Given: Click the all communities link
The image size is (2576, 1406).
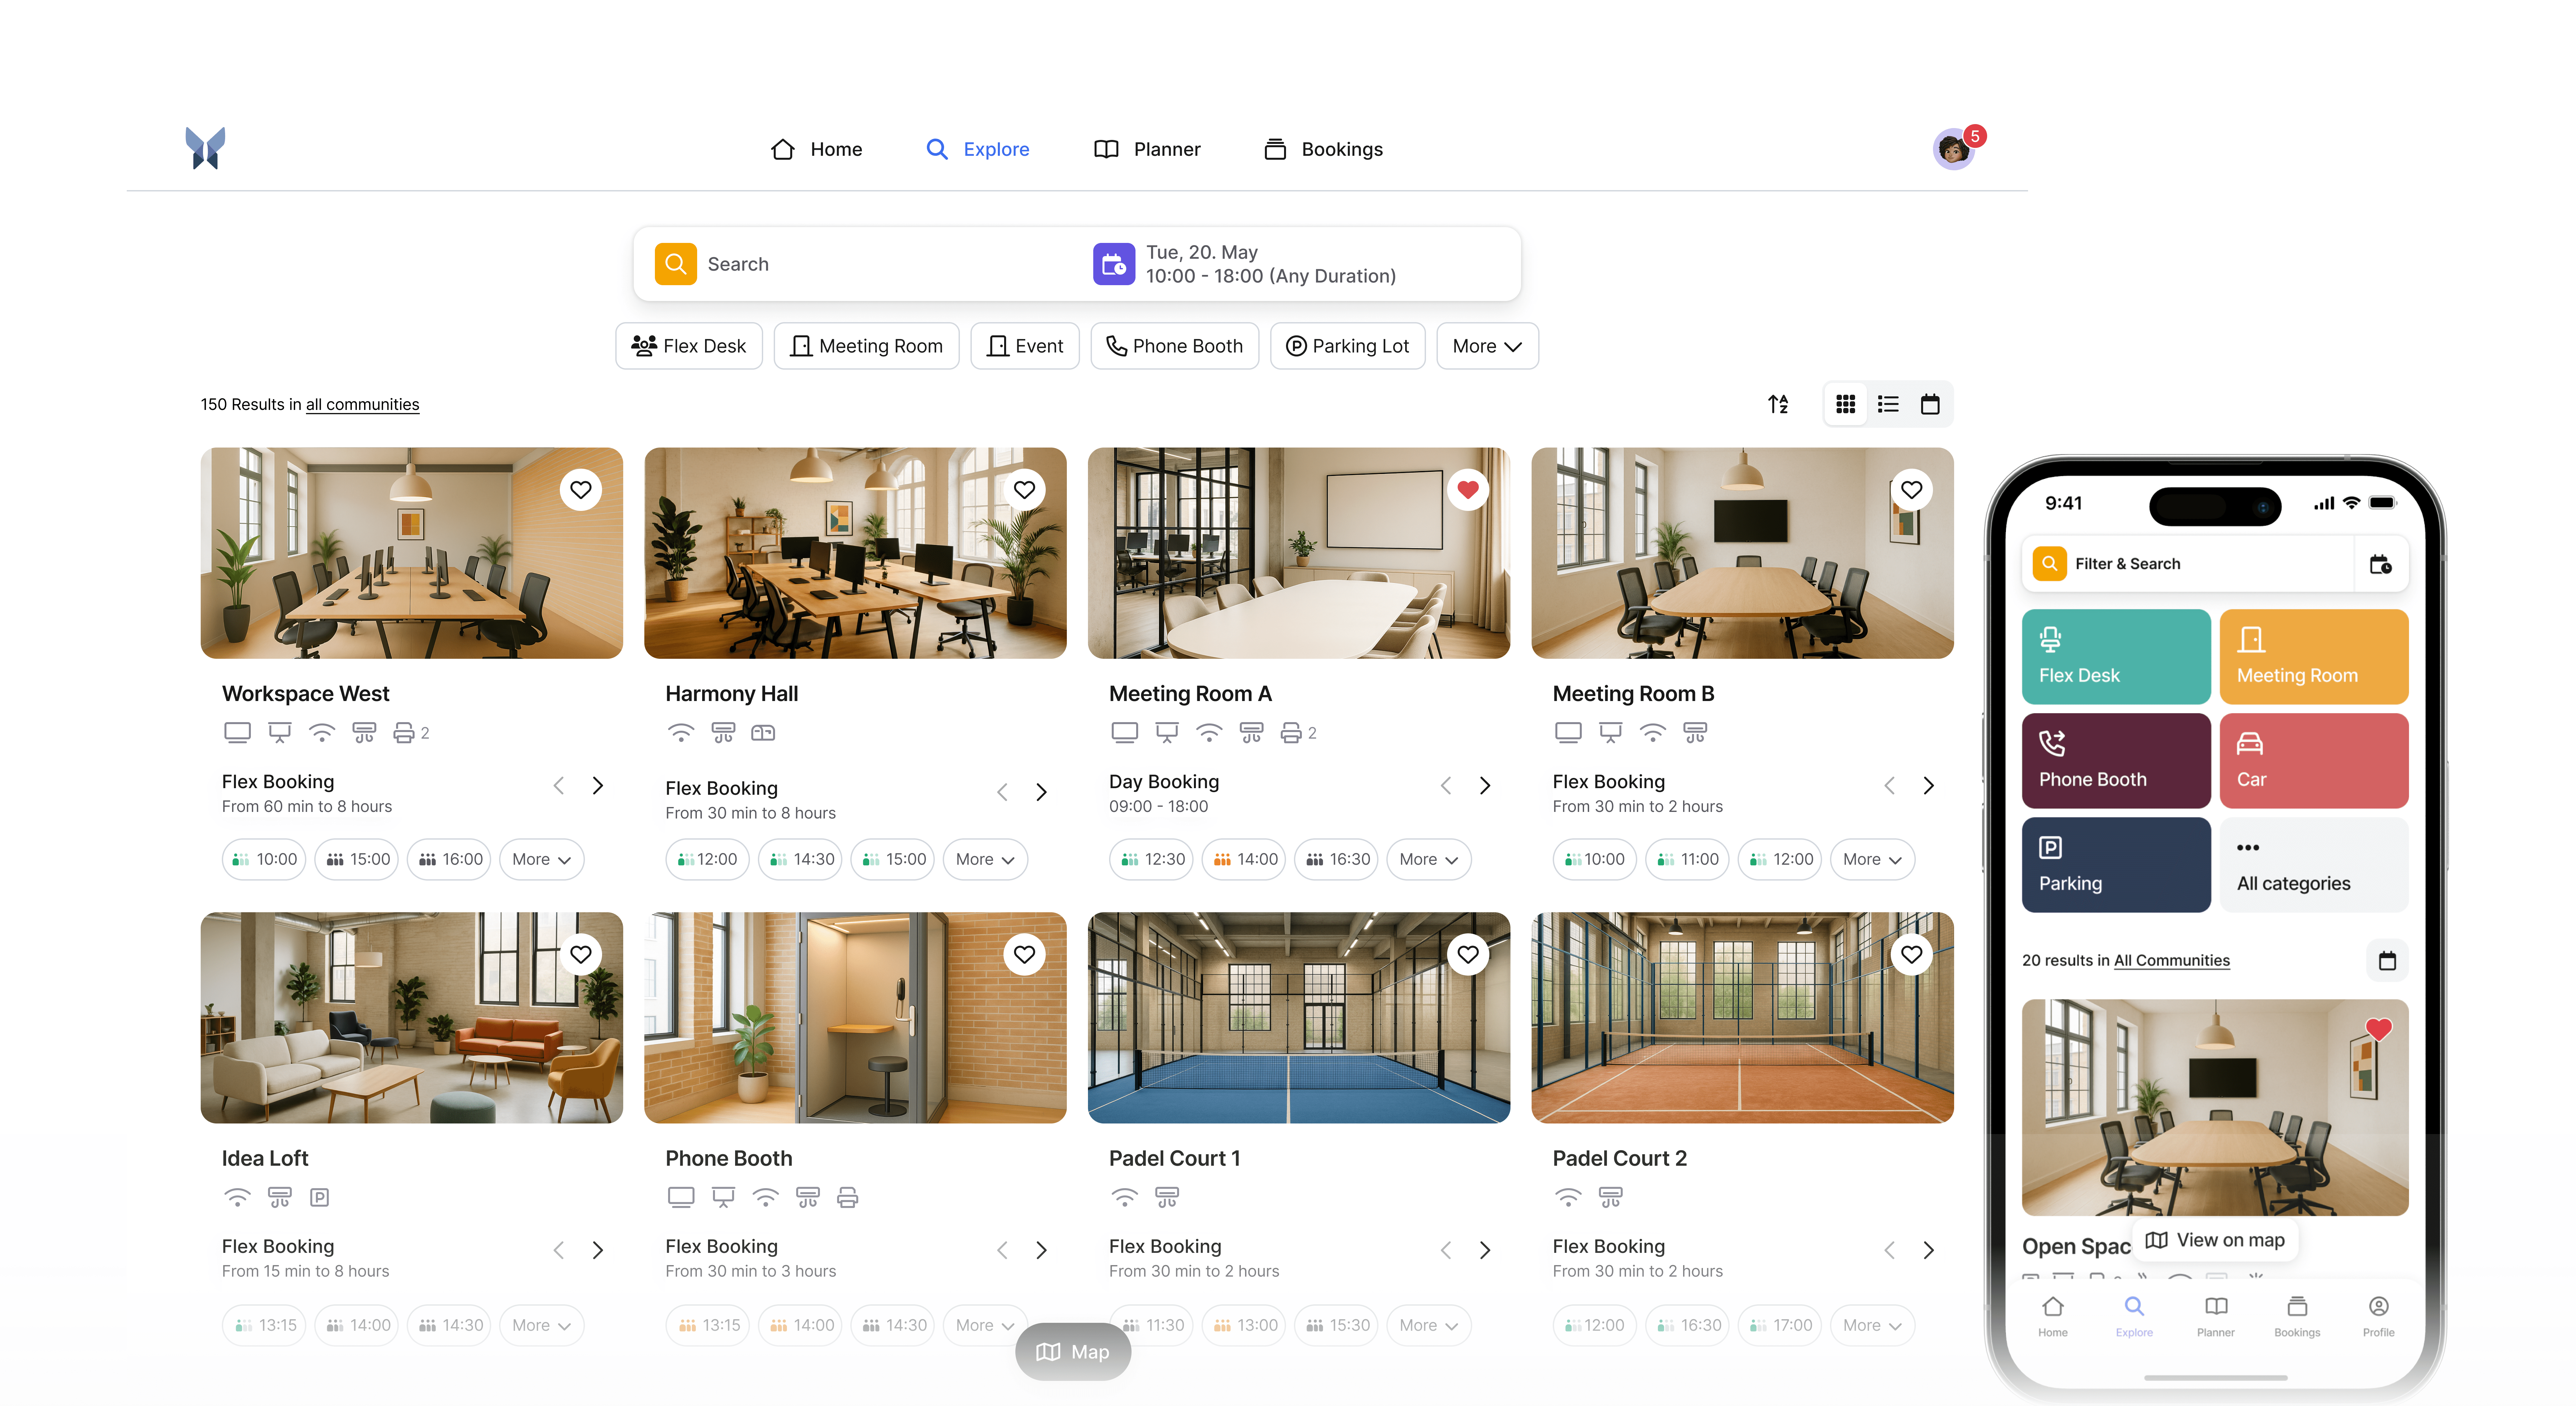Looking at the screenshot, I should point(362,404).
